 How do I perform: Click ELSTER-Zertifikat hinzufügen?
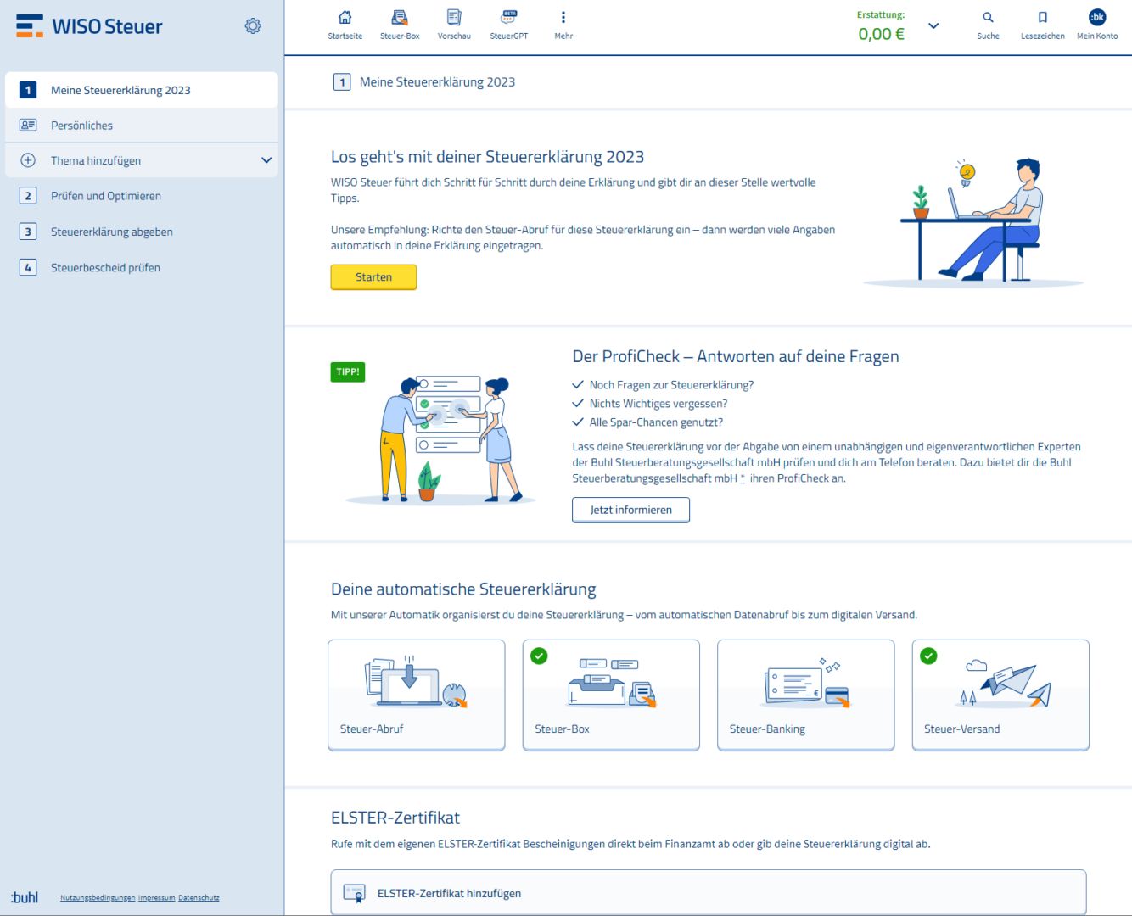pyautogui.click(x=709, y=892)
